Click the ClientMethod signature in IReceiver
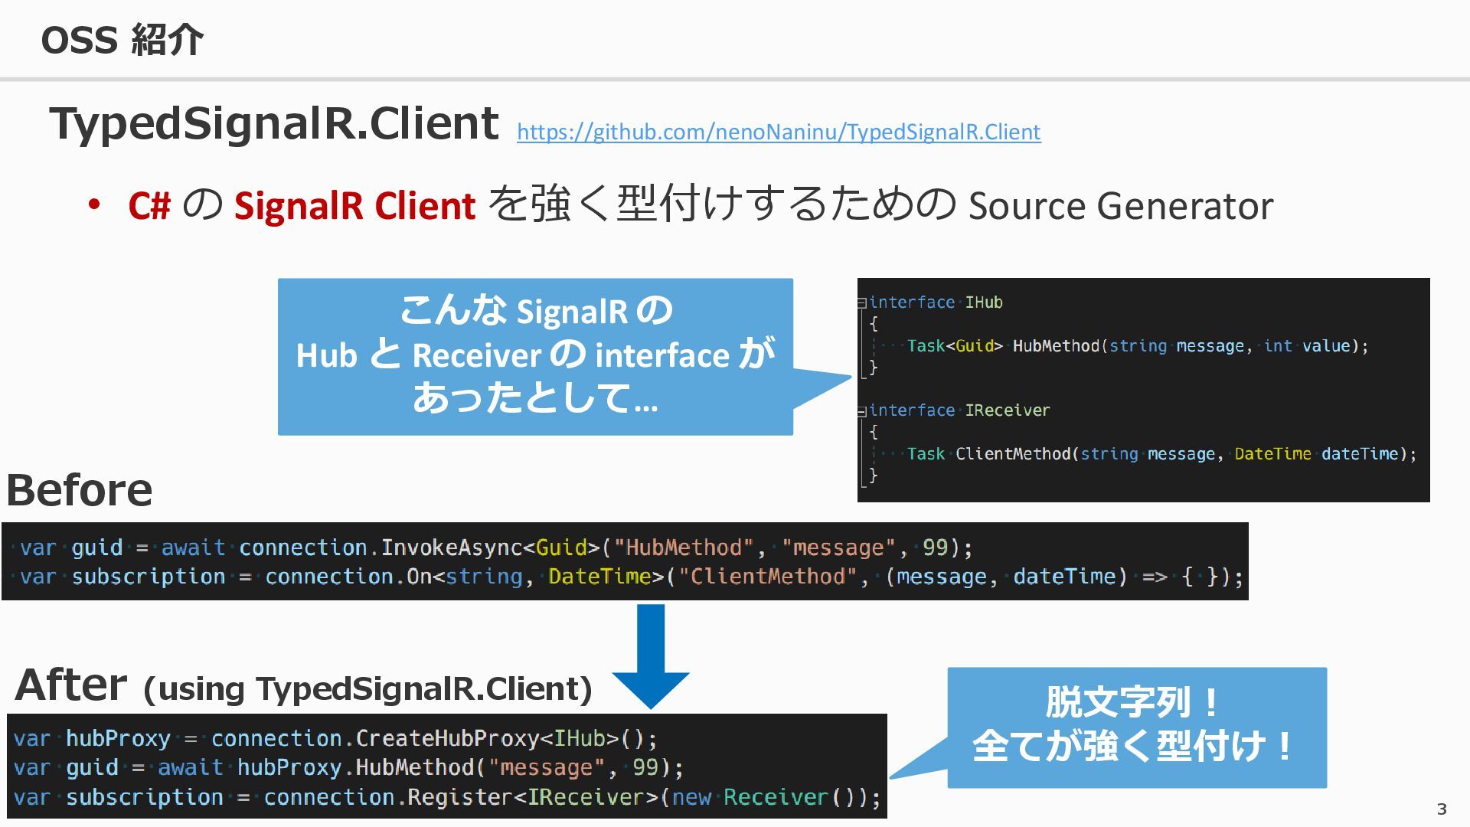This screenshot has height=827, width=1470. coord(1161,454)
